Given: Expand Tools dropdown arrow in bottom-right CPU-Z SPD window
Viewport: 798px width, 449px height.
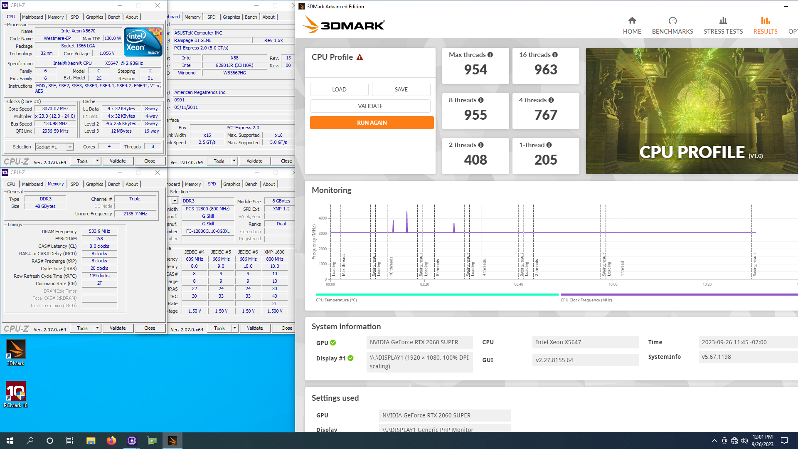Looking at the screenshot, I should [234, 328].
